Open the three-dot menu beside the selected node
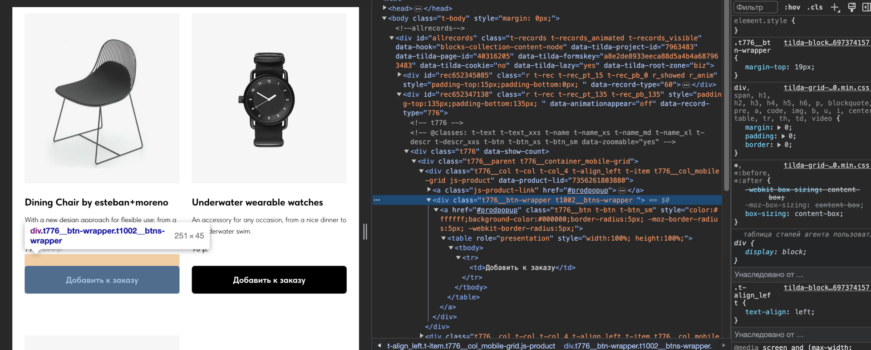Viewport: 871px width, 350px height. click(377, 200)
